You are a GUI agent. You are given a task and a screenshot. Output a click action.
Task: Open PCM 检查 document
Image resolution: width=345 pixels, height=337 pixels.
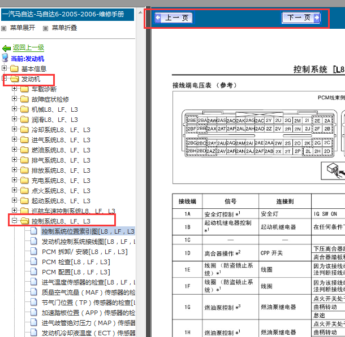(76, 262)
